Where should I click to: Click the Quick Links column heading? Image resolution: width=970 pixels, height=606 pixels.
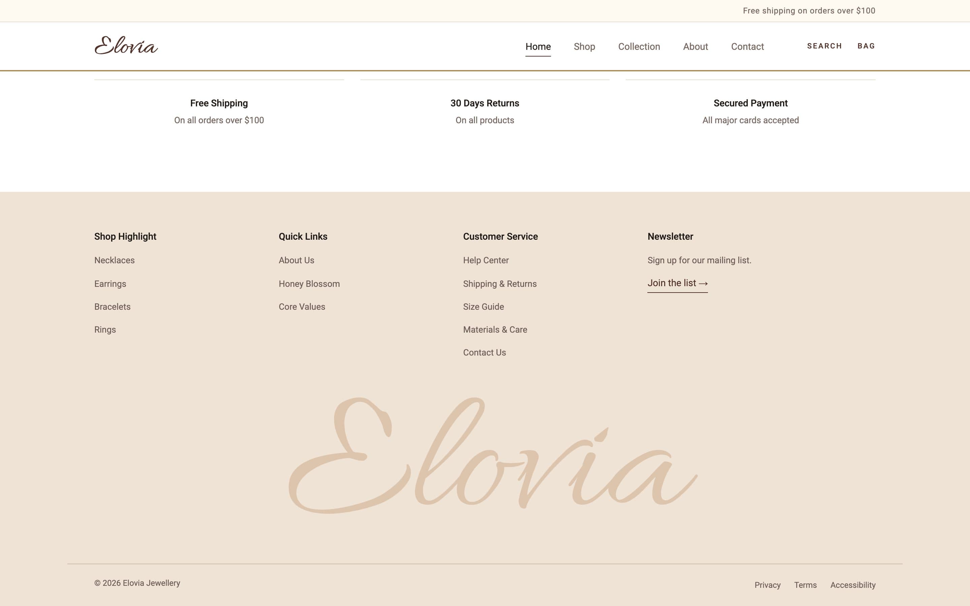303,236
